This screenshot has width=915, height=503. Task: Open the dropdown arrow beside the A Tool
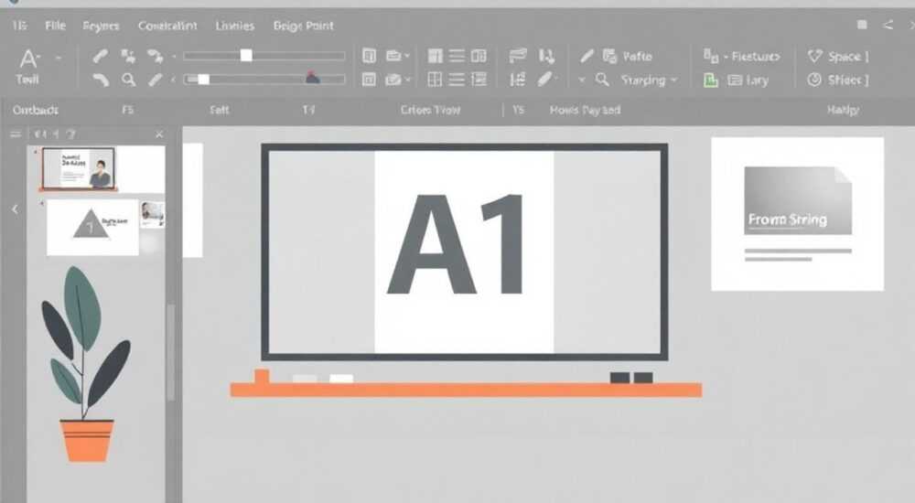(59, 59)
